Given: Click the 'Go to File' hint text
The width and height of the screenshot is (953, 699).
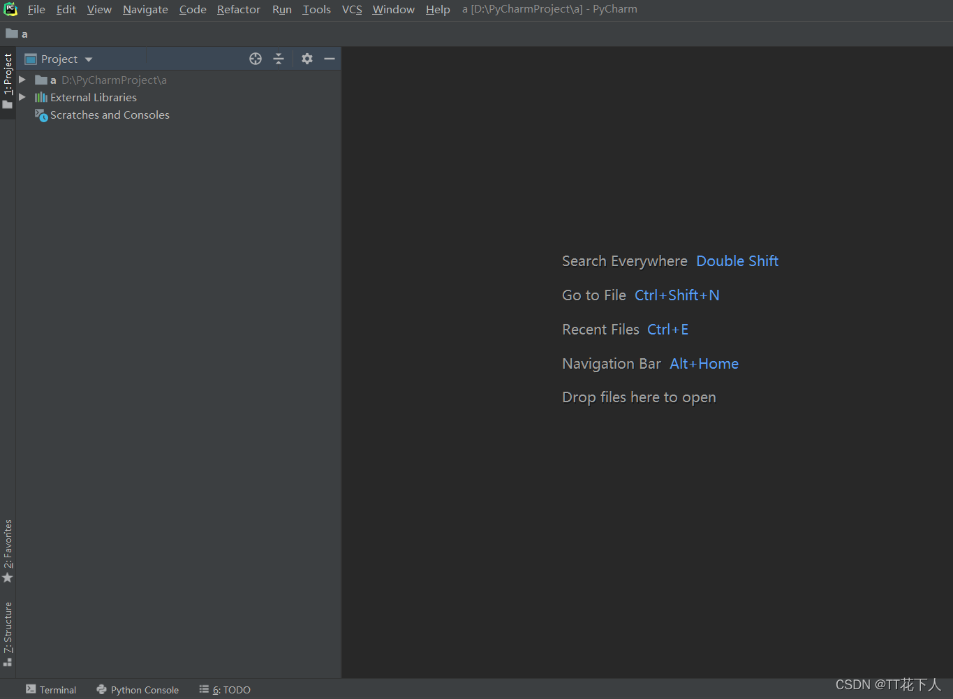Looking at the screenshot, I should coord(594,295).
